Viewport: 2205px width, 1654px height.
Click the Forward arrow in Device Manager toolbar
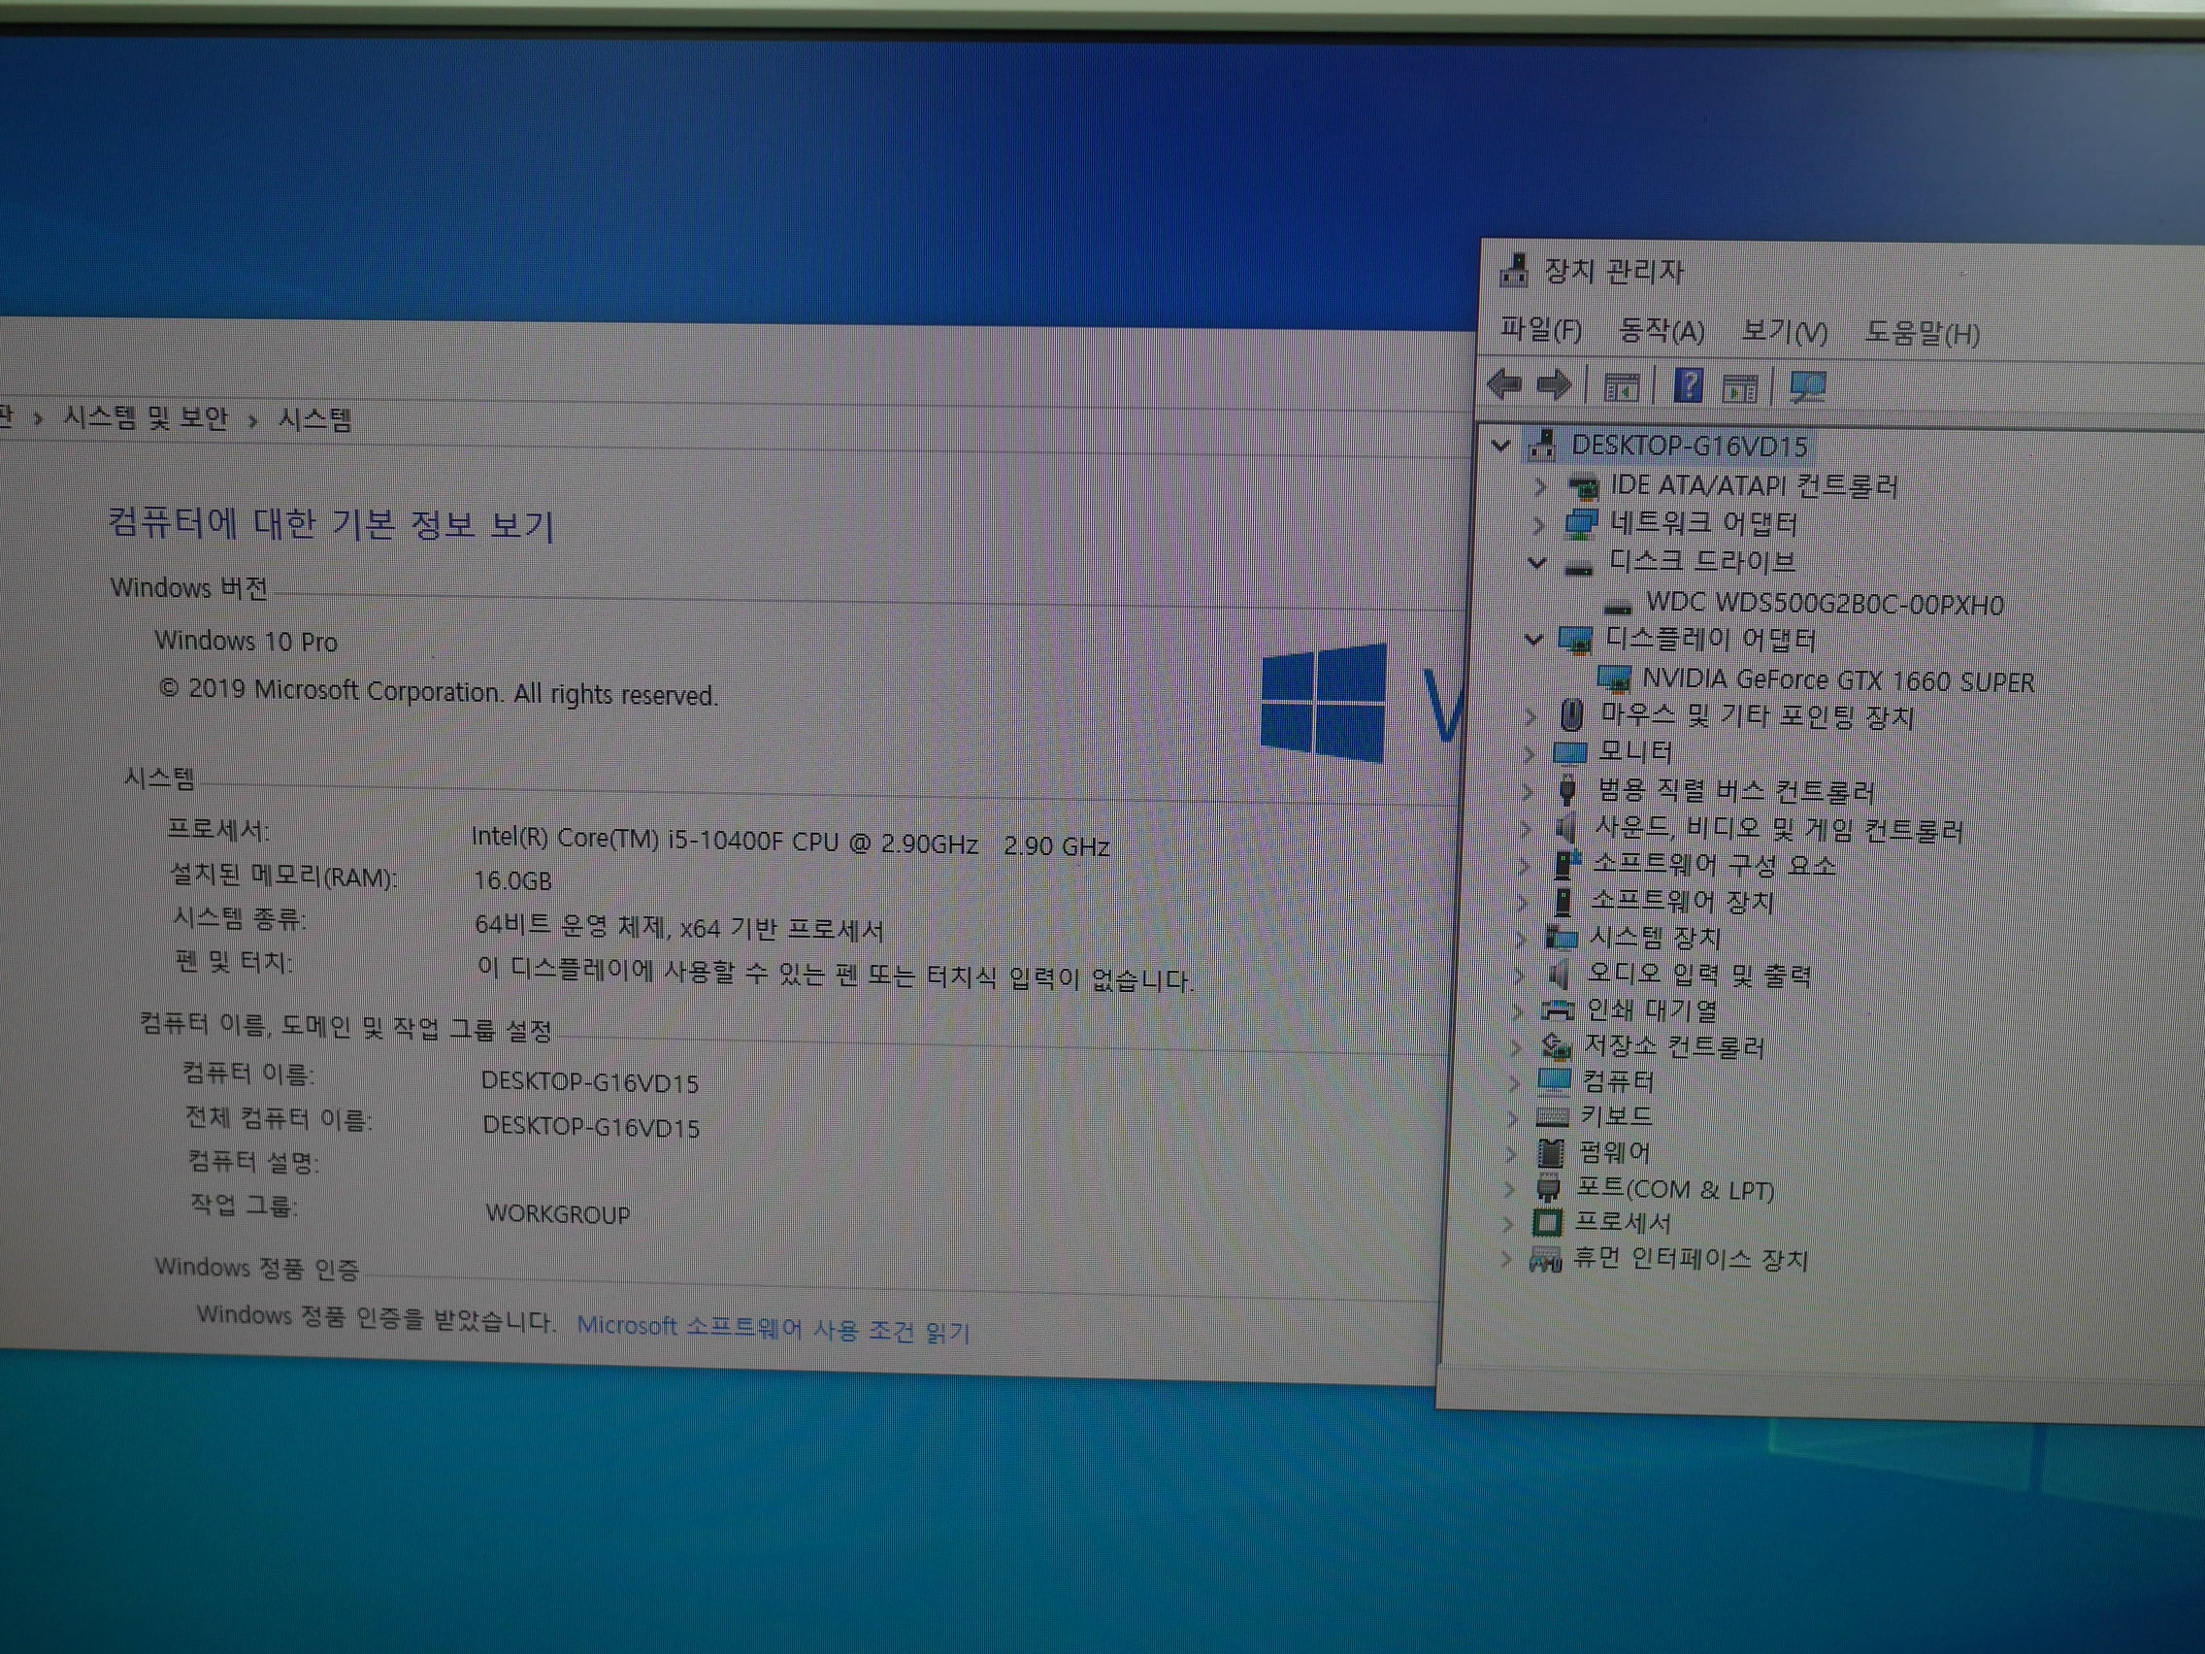(1553, 383)
